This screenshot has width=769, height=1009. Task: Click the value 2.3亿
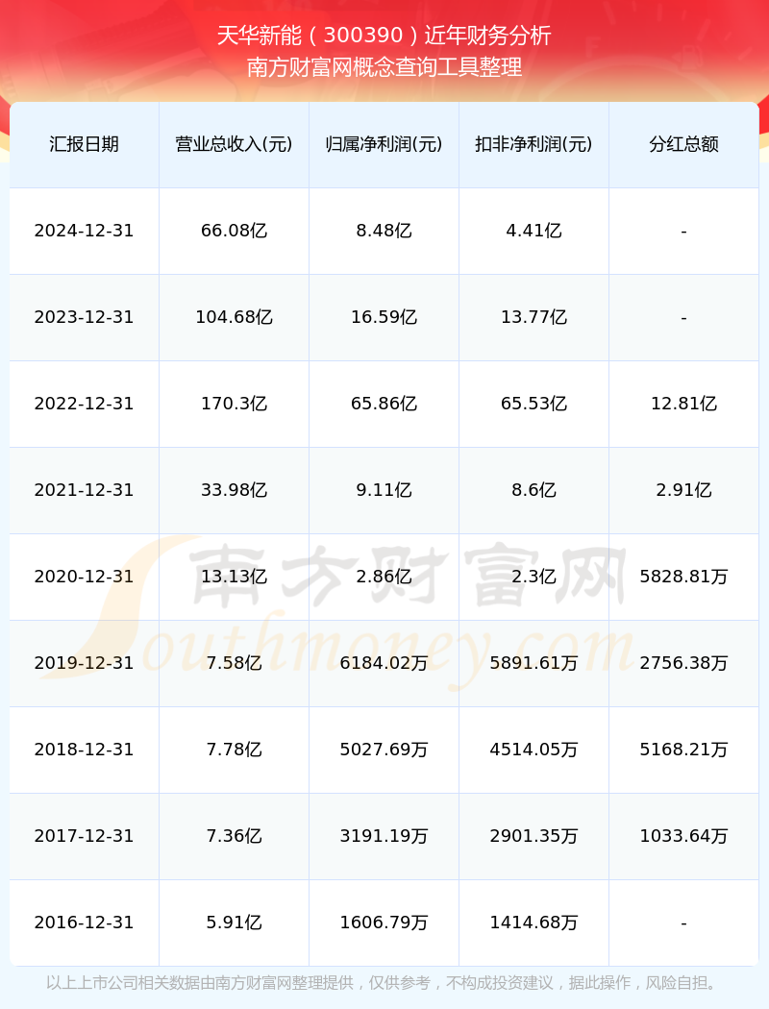coord(534,577)
